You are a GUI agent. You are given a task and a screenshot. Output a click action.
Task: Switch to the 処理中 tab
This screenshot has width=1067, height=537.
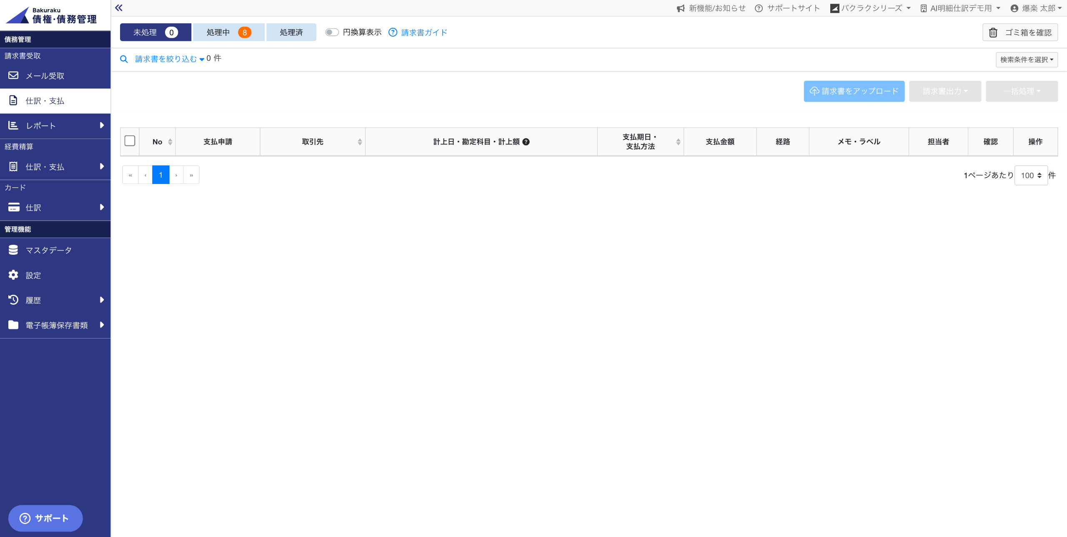tap(228, 32)
